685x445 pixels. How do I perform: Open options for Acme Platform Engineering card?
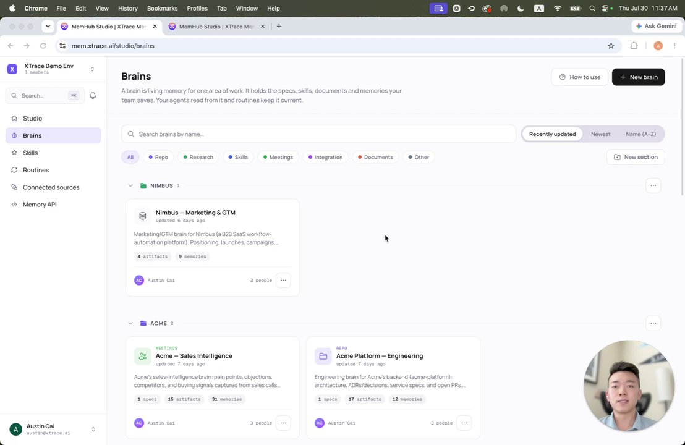(x=464, y=423)
